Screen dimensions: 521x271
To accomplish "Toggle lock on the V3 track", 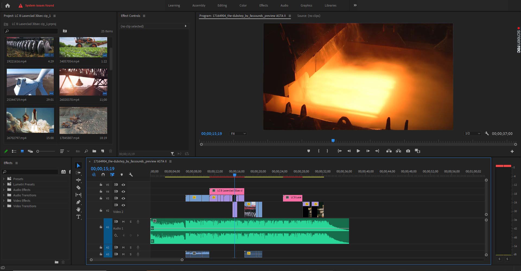I will point(101,198).
